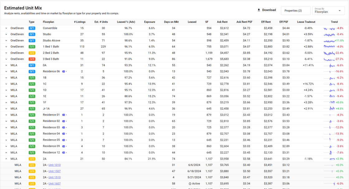This screenshot has height=189, width=349.
Task: Click the 2/2 badge on MILA 2A row
Action: 31,159
